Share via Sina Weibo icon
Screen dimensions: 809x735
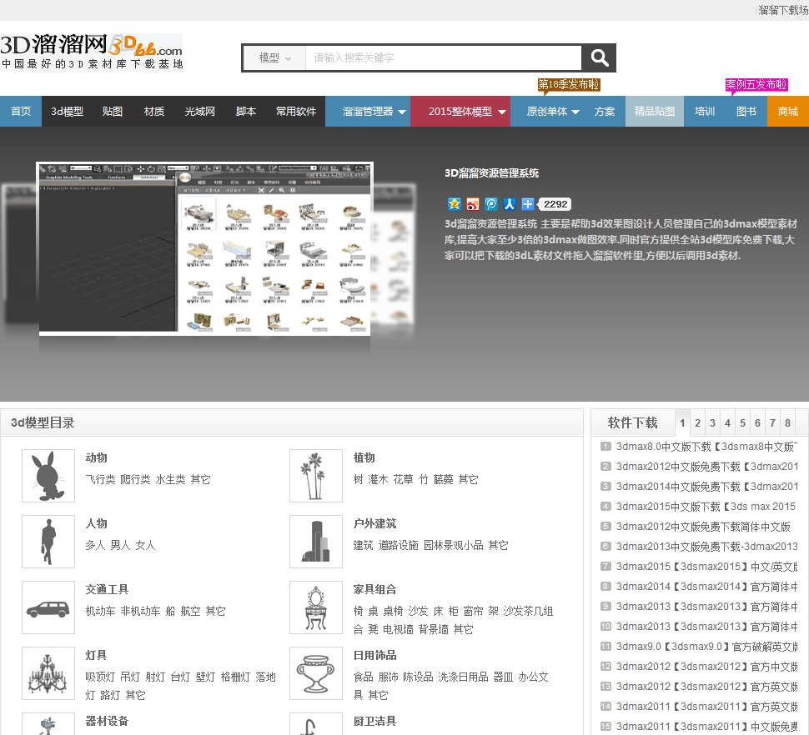click(473, 204)
